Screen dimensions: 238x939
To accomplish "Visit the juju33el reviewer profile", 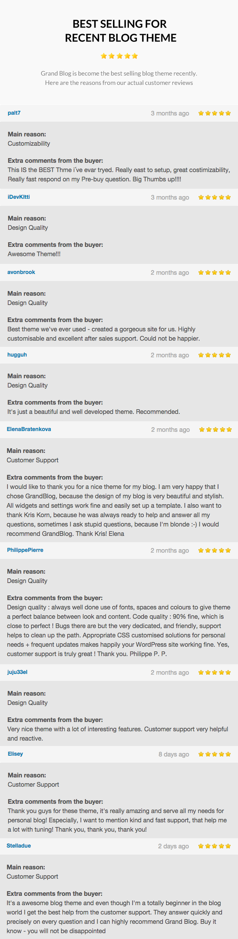I will click(x=17, y=672).
